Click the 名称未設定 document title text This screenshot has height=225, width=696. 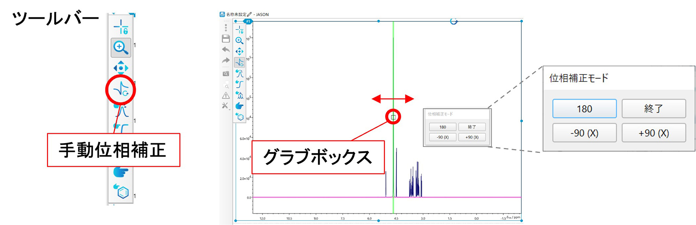pos(236,15)
